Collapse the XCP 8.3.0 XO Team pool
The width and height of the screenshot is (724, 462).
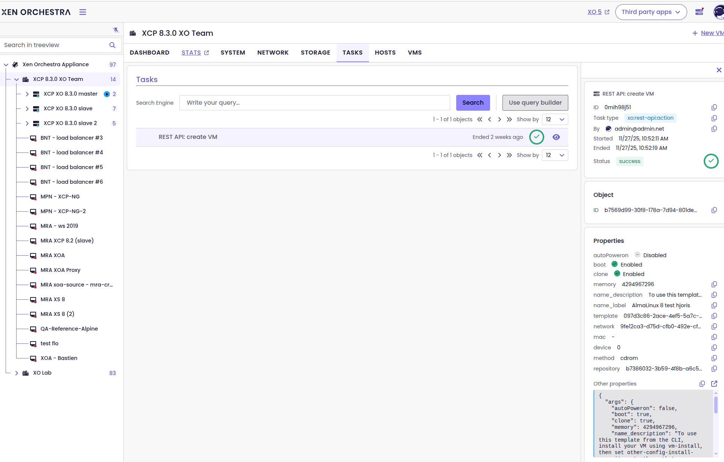coord(17,79)
